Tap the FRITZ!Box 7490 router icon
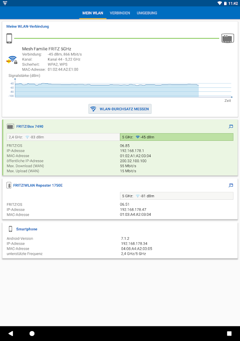The image size is (240, 341). point(10,126)
